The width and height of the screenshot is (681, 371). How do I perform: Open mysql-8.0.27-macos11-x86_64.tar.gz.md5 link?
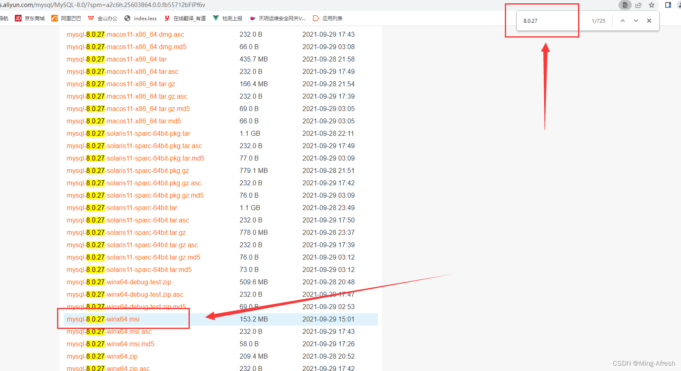click(x=128, y=109)
